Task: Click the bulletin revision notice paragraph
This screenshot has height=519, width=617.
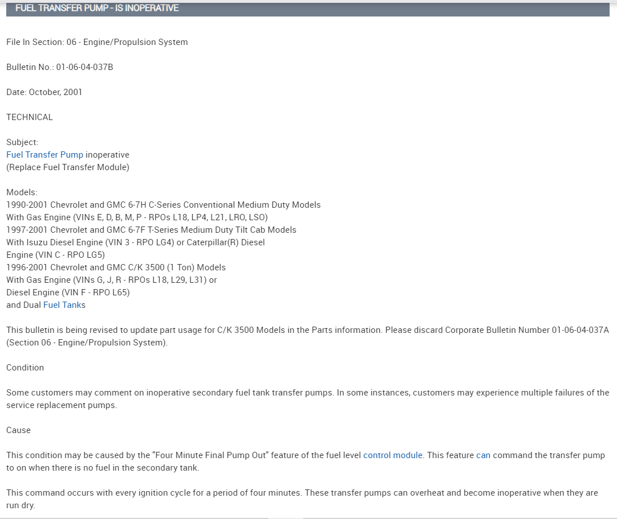Action: click(x=307, y=336)
